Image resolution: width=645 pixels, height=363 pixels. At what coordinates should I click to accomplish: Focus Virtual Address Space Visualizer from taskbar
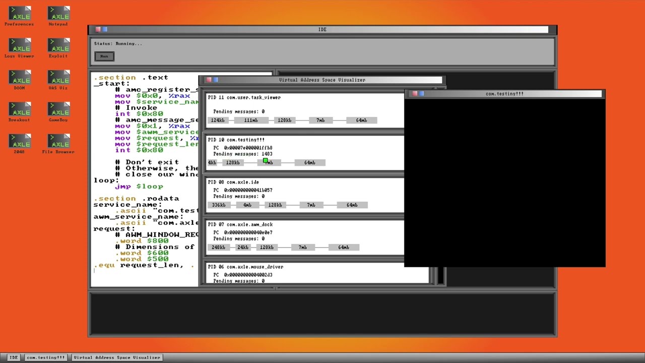117,357
